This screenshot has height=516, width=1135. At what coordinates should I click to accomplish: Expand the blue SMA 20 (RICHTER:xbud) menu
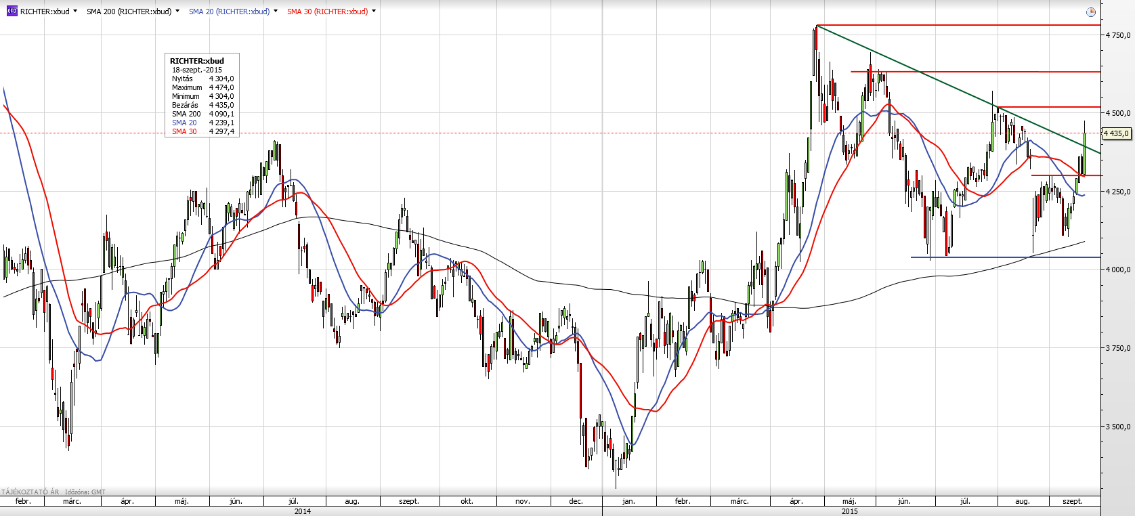coord(275,11)
